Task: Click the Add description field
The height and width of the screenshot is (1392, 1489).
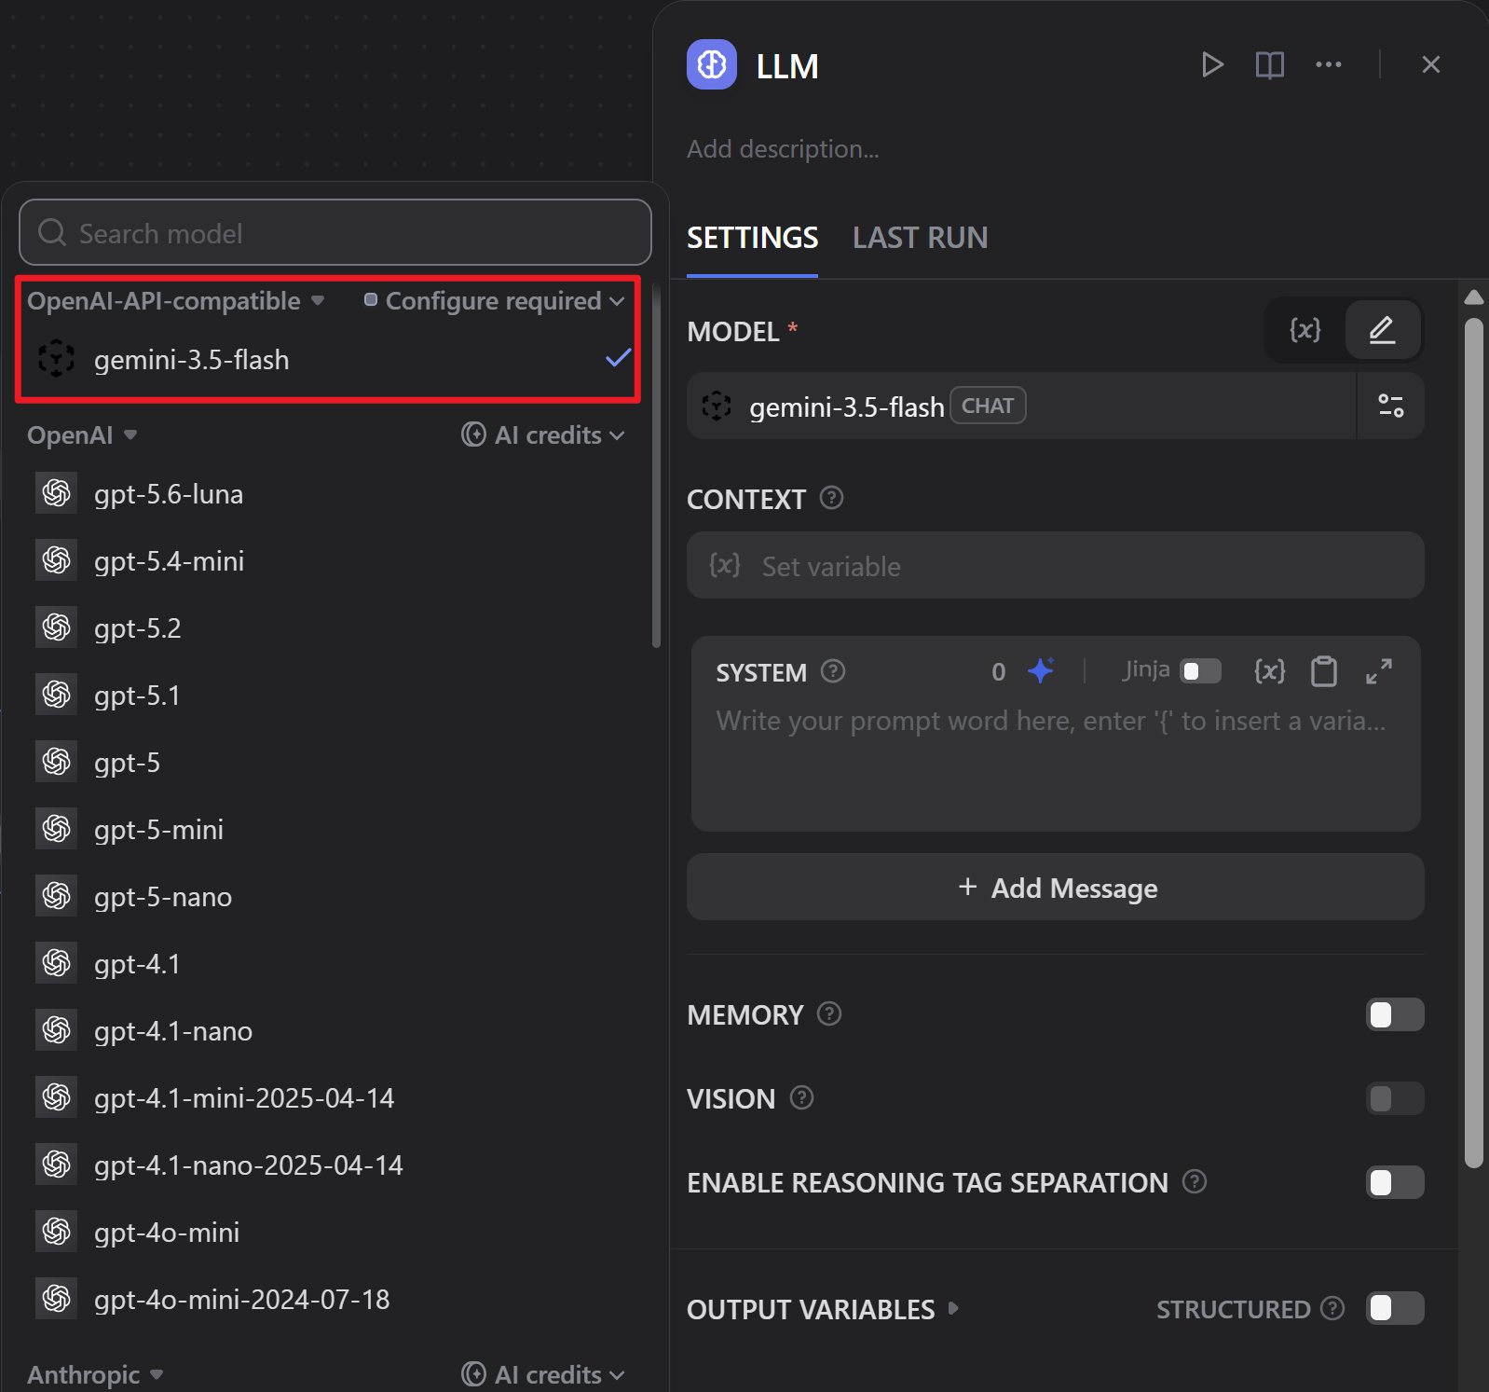Action: point(783,148)
